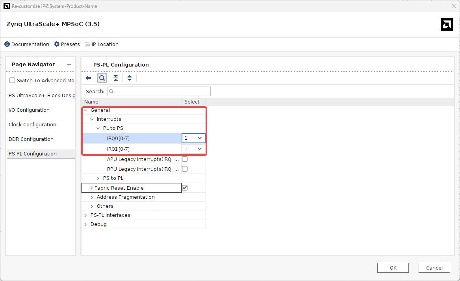Click the OK button
Screen dimensions: 460x281
tap(393, 268)
